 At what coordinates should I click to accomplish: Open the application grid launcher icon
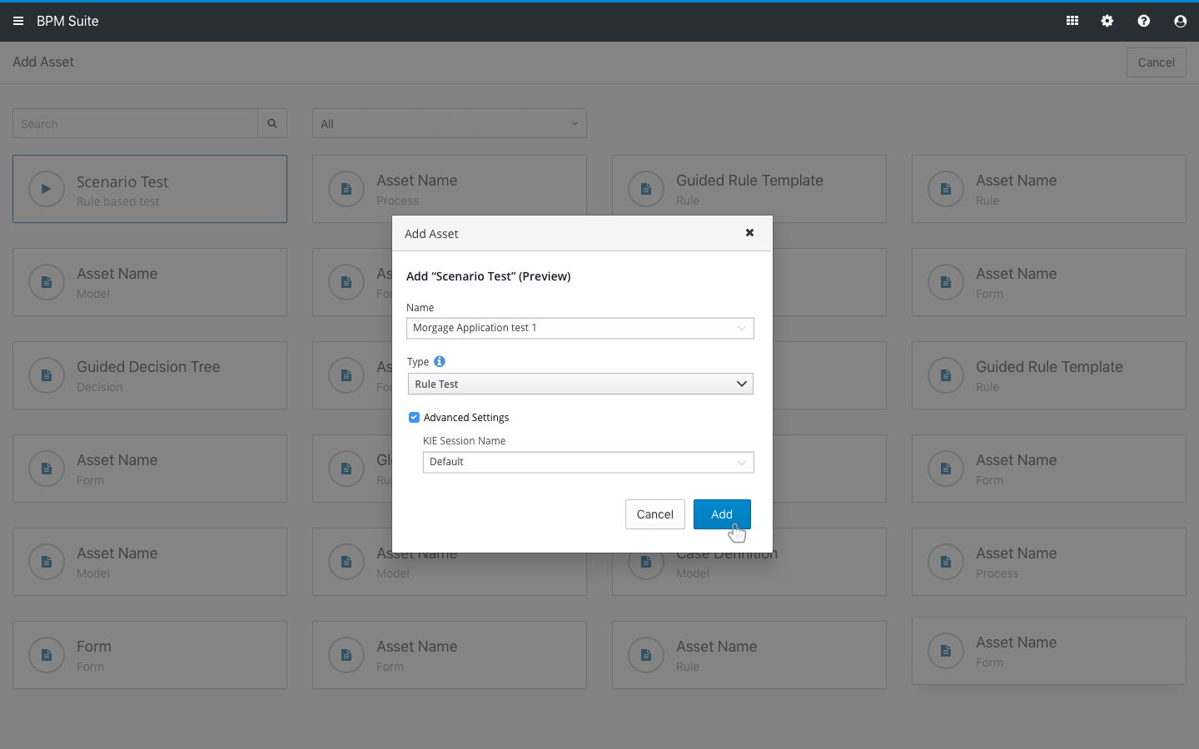point(1072,21)
